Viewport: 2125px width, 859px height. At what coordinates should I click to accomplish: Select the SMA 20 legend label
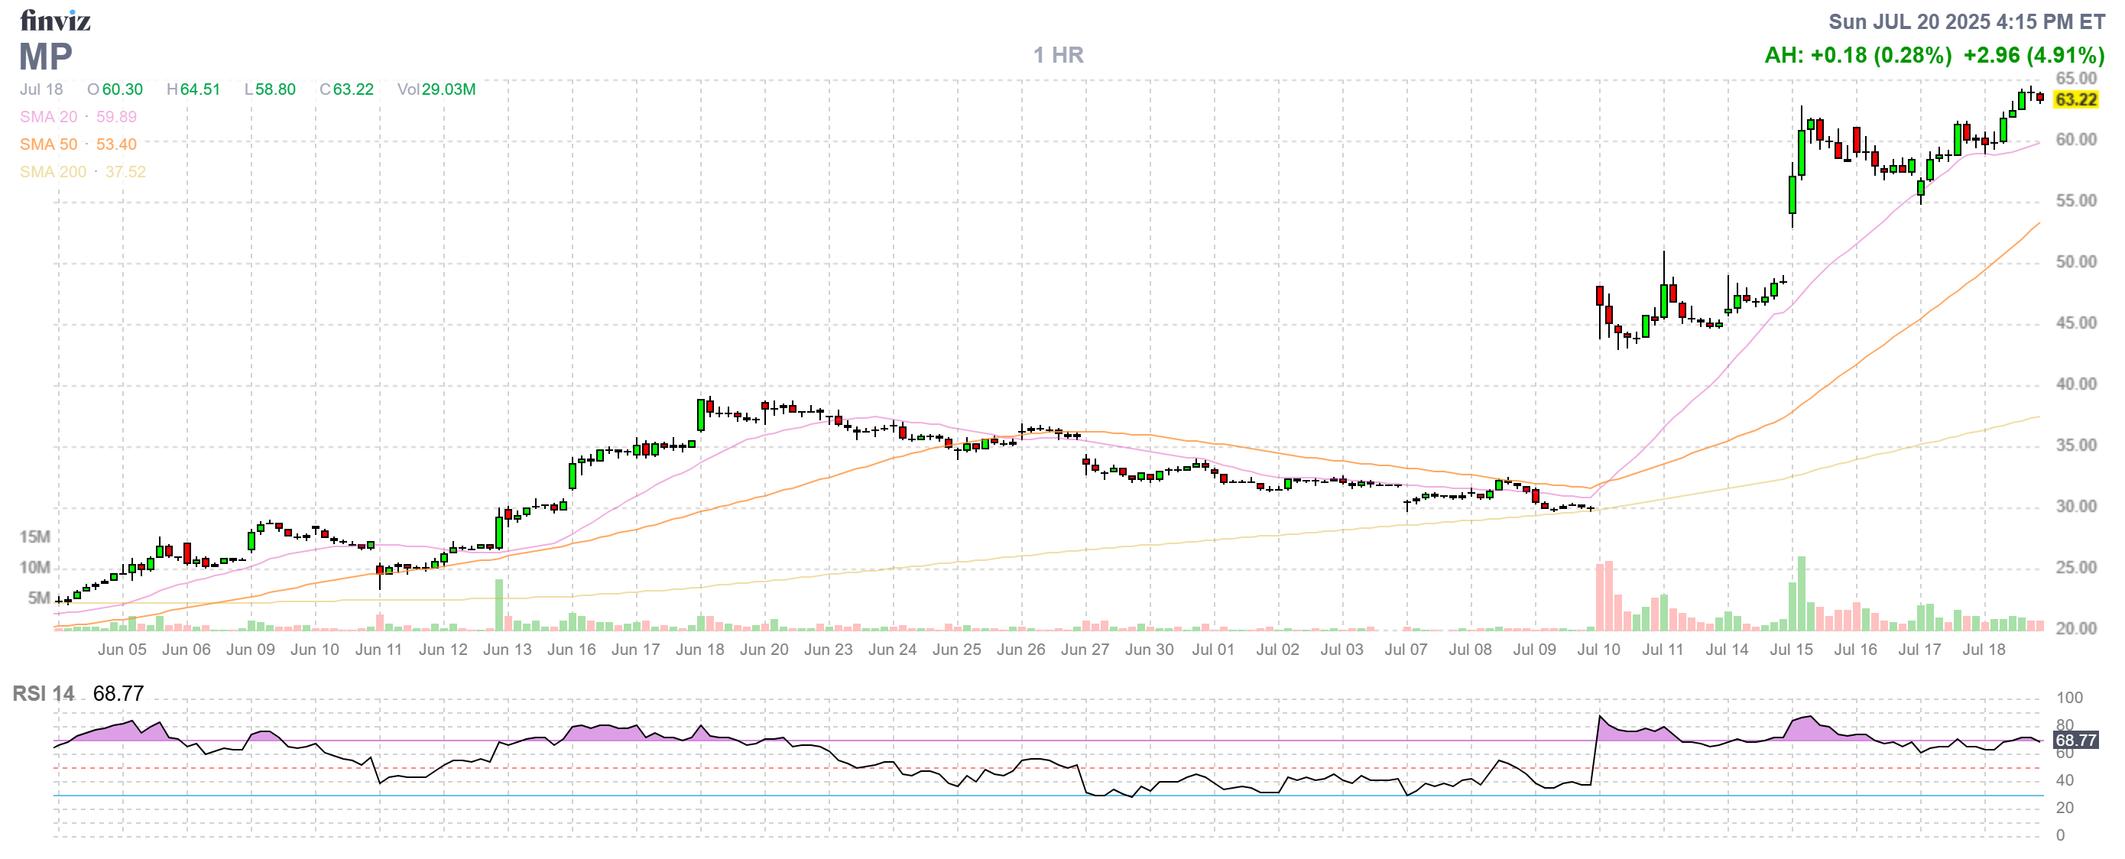point(49,117)
